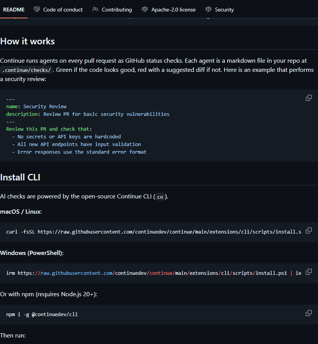Image resolution: width=318 pixels, height=344 pixels.
Task: Click the "name: Security Review" line in code
Action: coord(36,106)
